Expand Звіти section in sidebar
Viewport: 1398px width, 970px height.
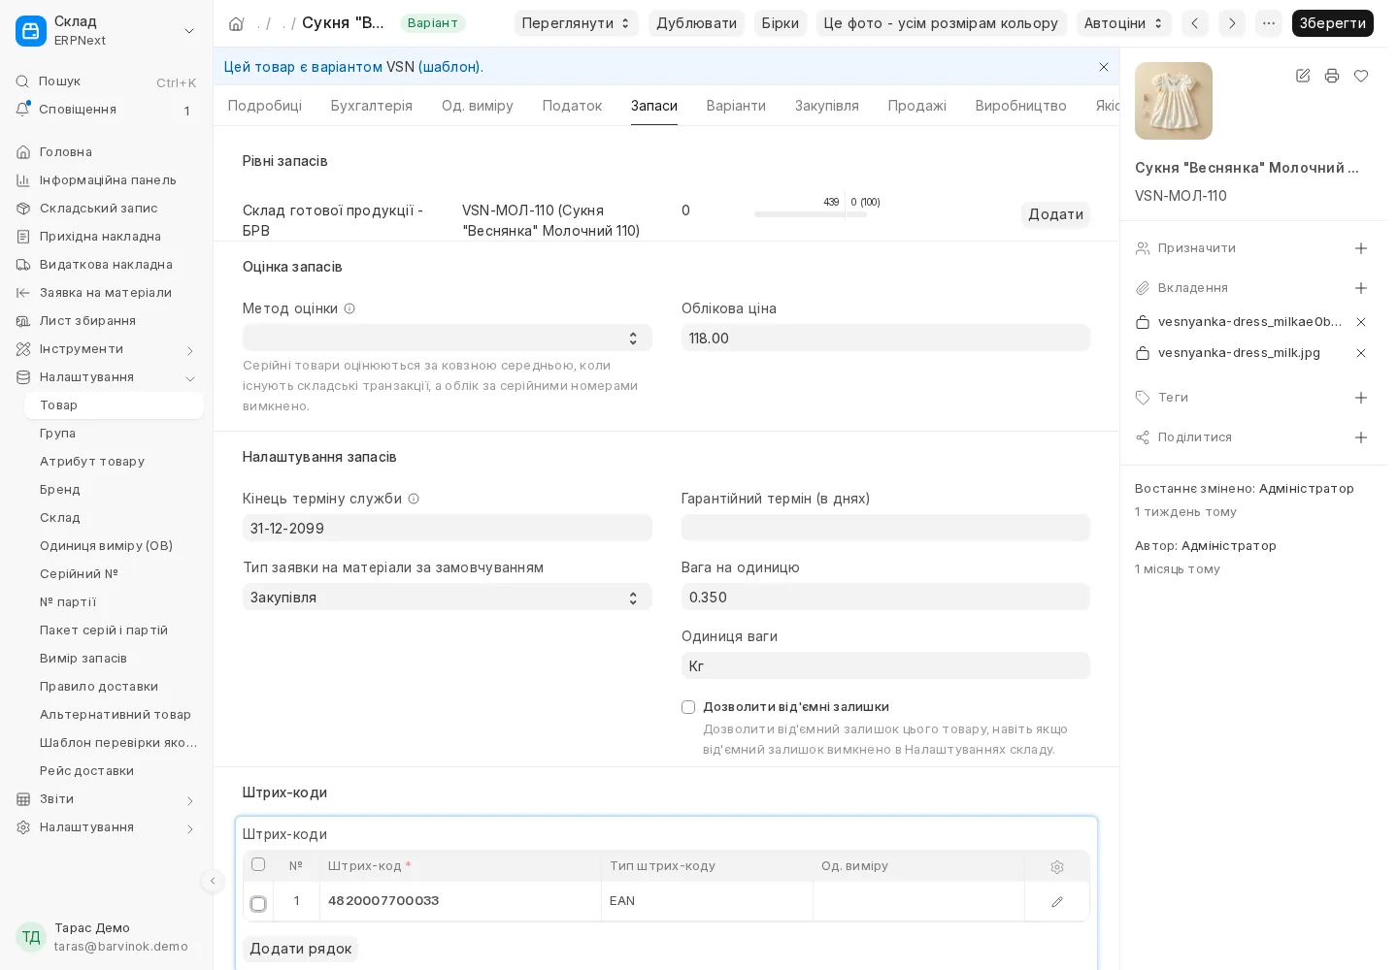(x=105, y=799)
